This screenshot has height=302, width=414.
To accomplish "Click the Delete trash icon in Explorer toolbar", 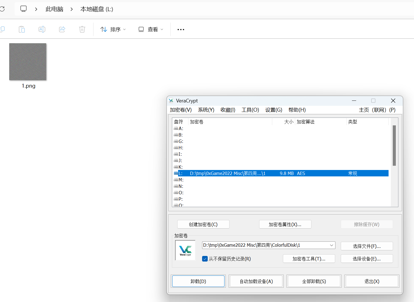I will tap(82, 29).
